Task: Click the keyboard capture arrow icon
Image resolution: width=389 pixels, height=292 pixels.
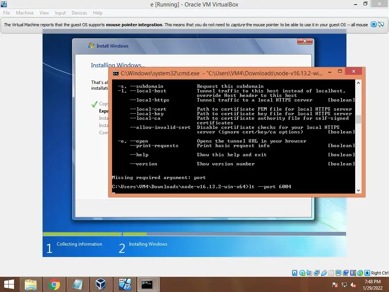Action: click(367, 273)
